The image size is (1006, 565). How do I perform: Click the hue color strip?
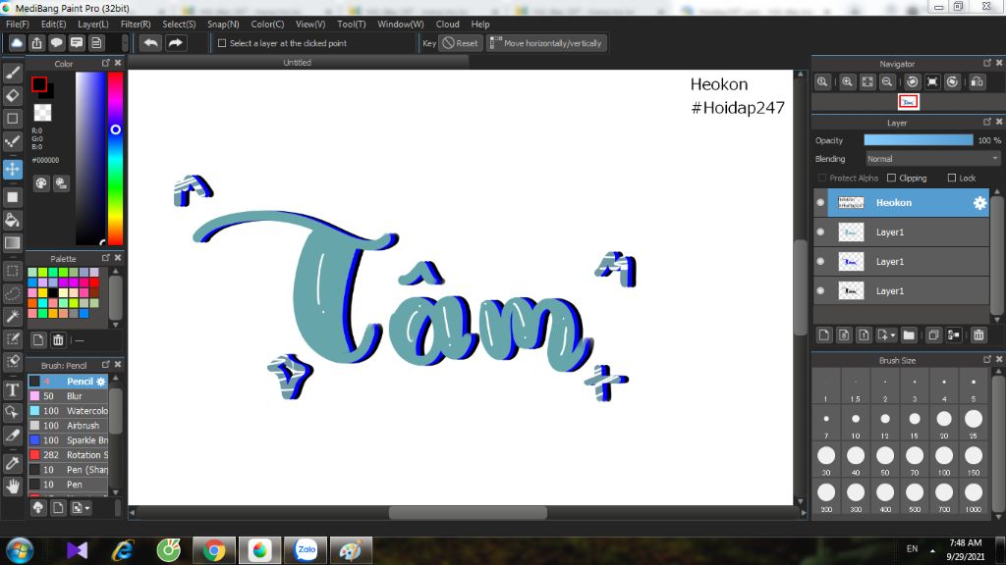point(116,158)
